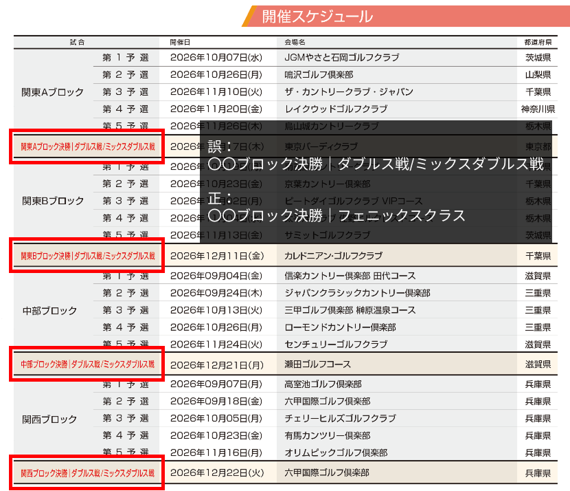Select date 2026年09月24日(木)
The image size is (570, 491).
[x=216, y=293]
